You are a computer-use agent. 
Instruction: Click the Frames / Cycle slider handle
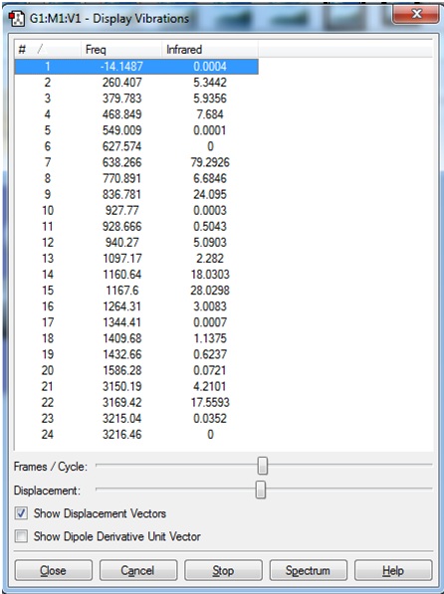pyautogui.click(x=263, y=466)
